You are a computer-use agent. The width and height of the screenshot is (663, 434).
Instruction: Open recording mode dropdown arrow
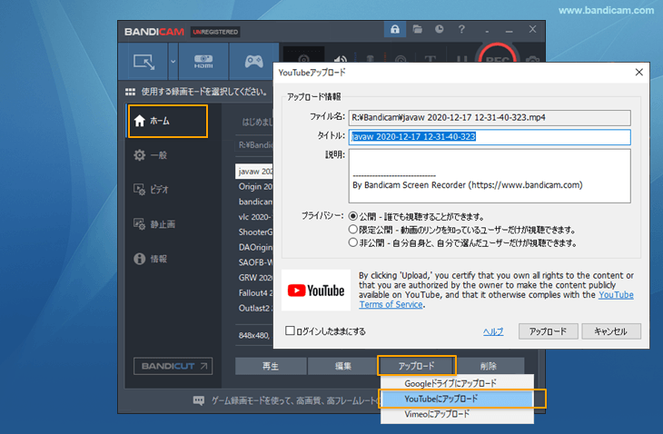click(x=173, y=62)
